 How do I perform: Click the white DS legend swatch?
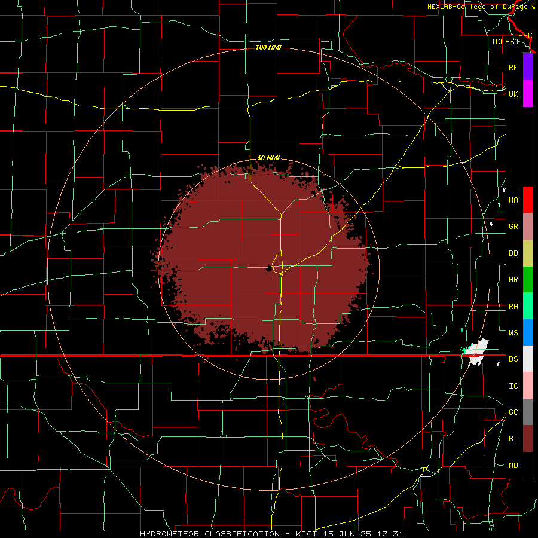coord(528,359)
